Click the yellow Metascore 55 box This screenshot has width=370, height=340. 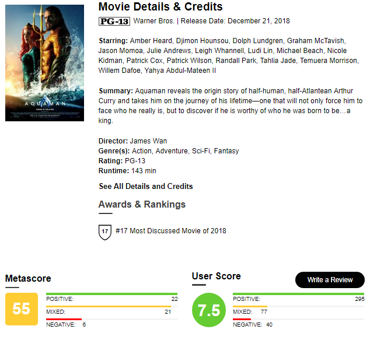pos(22,309)
